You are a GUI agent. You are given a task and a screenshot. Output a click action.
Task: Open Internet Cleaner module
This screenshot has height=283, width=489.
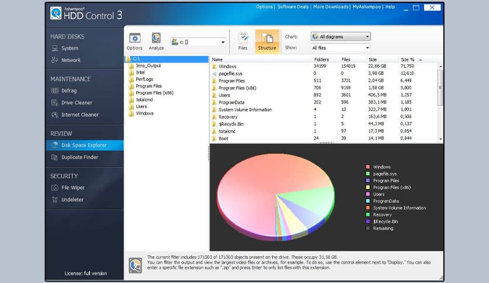click(80, 115)
